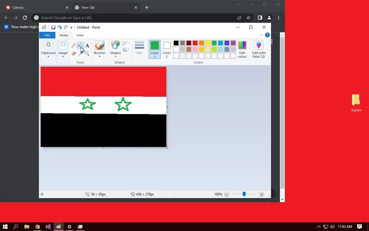
Task: Click the Select rectangle icon in Image group
Action: (x=63, y=45)
